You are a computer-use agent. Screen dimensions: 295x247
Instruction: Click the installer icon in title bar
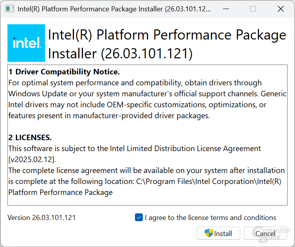coord(10,9)
